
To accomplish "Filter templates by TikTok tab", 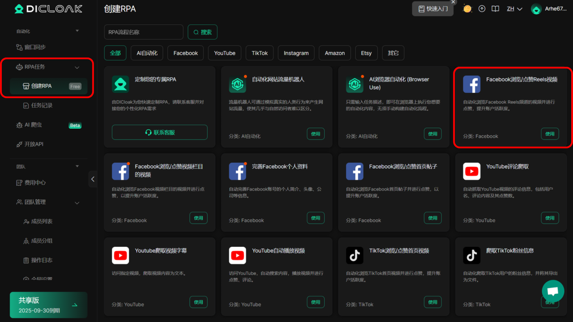I will tap(260, 53).
